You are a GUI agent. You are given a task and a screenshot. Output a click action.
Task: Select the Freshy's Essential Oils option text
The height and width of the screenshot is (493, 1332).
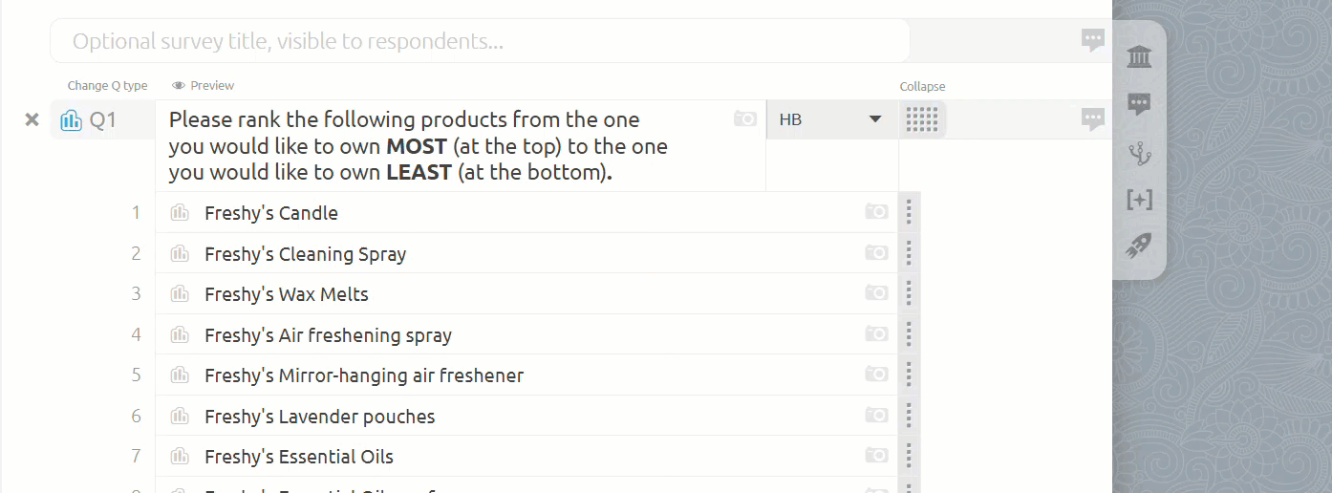coord(299,457)
